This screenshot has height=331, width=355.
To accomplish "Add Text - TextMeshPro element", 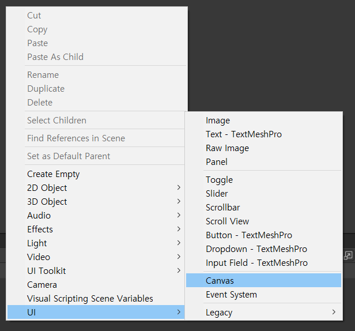I will pyautogui.click(x=263, y=134).
